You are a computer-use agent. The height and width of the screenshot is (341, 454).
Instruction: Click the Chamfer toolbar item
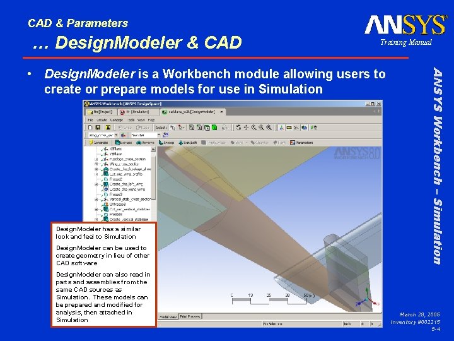(259, 143)
